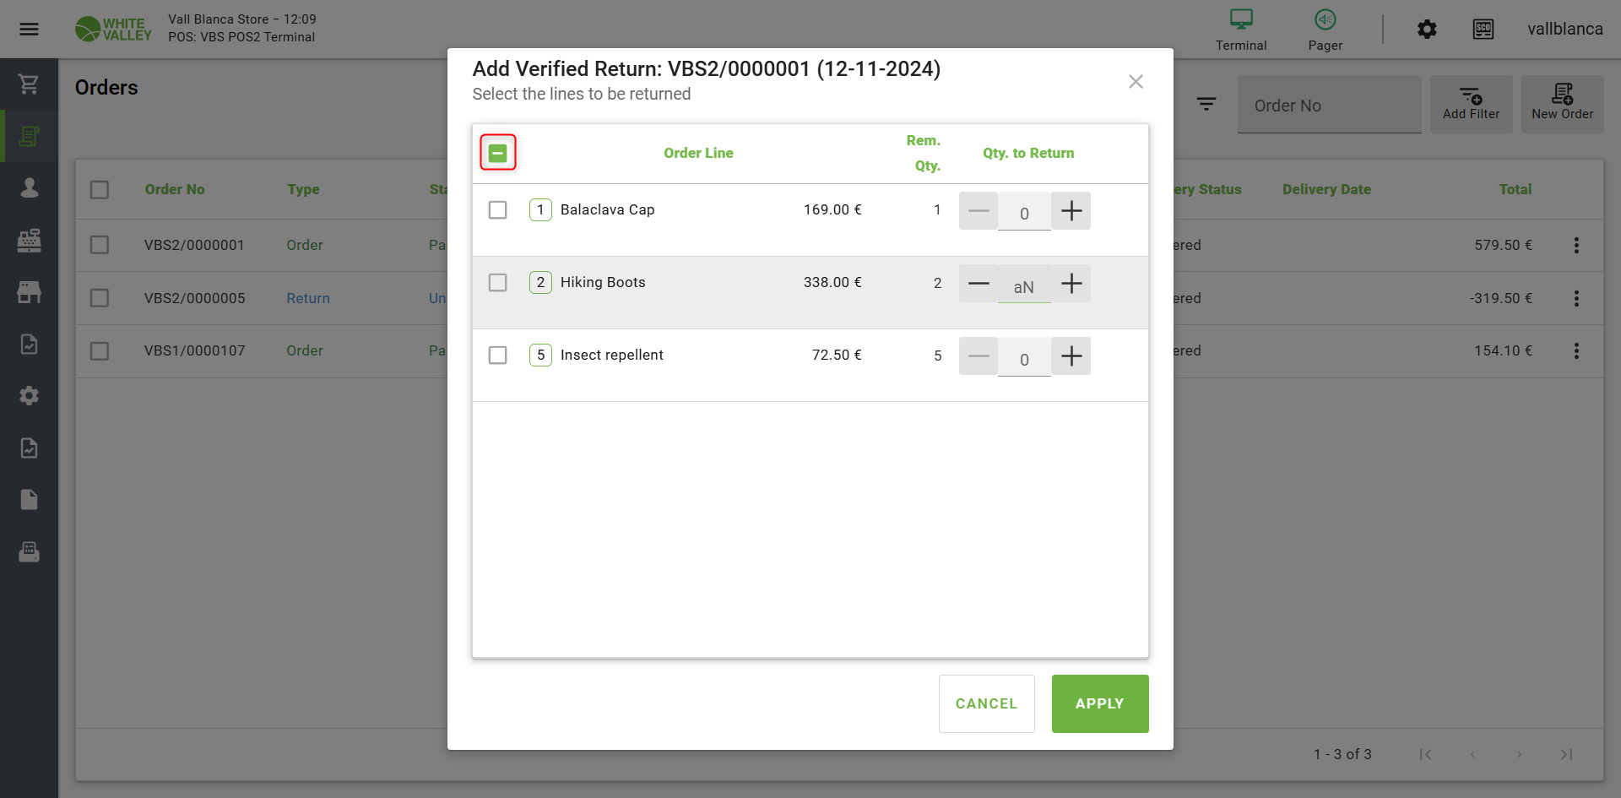Click the filter list icon
Viewport: 1621px width, 798px height.
(1206, 104)
